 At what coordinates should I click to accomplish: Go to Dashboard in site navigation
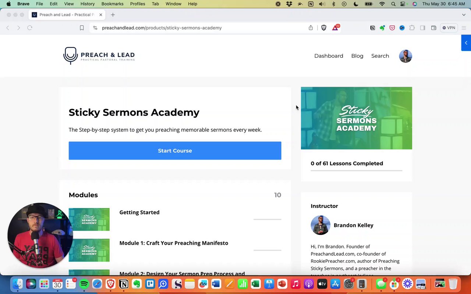329,56
